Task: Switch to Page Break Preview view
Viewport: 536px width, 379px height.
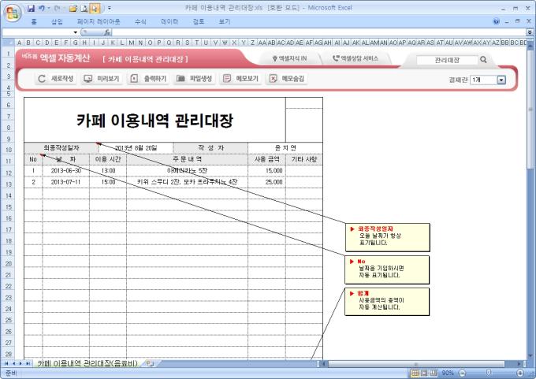Action: tap(433, 372)
